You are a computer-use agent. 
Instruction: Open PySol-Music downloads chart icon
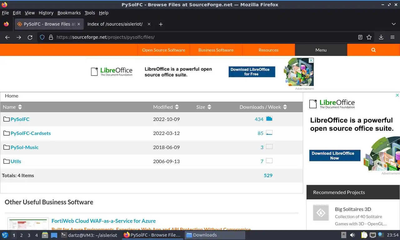tap(269, 147)
